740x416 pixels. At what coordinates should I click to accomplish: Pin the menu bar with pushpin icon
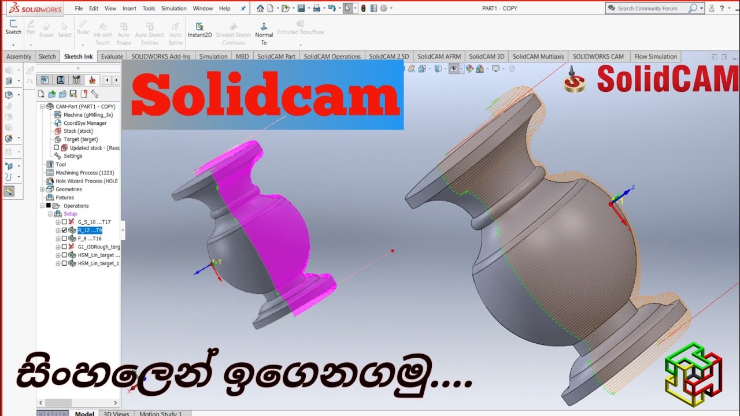[243, 8]
